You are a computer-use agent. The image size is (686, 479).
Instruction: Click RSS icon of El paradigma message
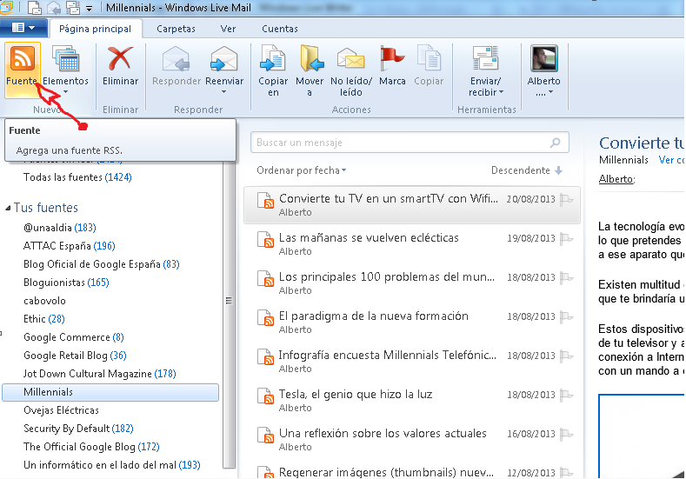coord(265,317)
